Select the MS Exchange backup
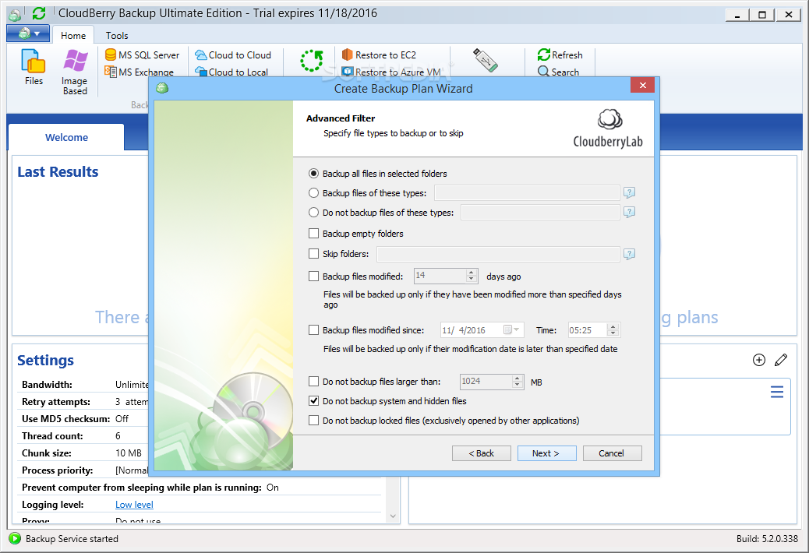 click(139, 72)
